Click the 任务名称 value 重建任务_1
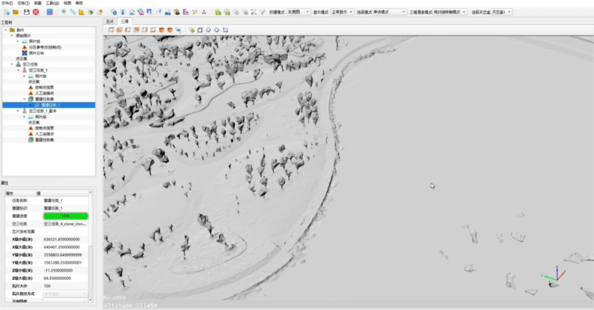The image size is (594, 310). click(53, 201)
